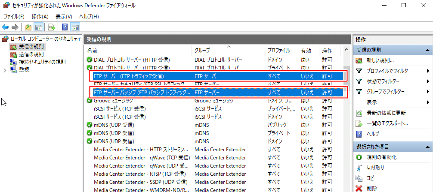The image size is (433, 192).
Task: Click green check icon of Groove ミュージック rule
Action: tap(89, 101)
